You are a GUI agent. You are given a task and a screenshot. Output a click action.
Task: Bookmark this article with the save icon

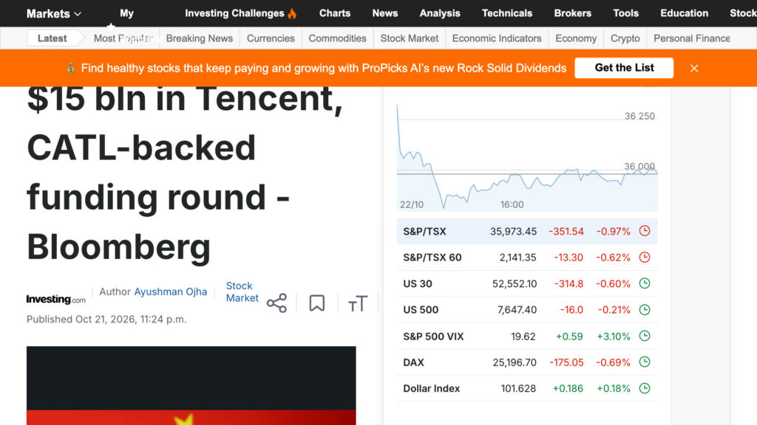coord(316,303)
